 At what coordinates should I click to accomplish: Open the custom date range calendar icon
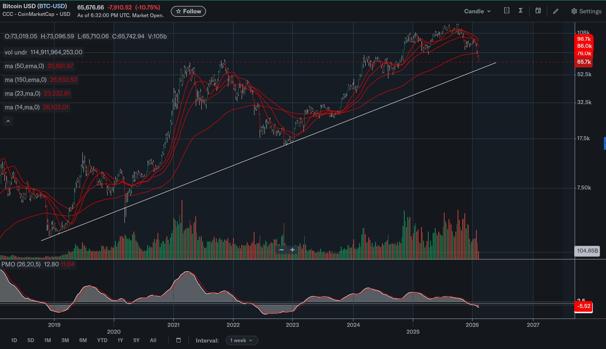179,340
